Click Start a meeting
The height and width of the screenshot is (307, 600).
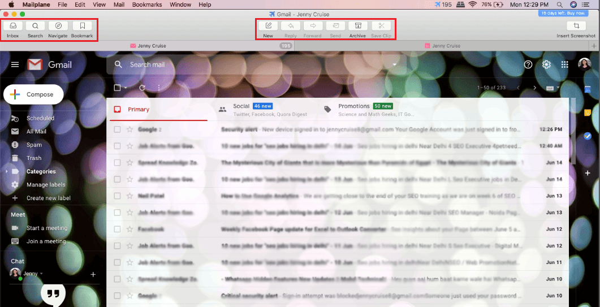coord(47,228)
